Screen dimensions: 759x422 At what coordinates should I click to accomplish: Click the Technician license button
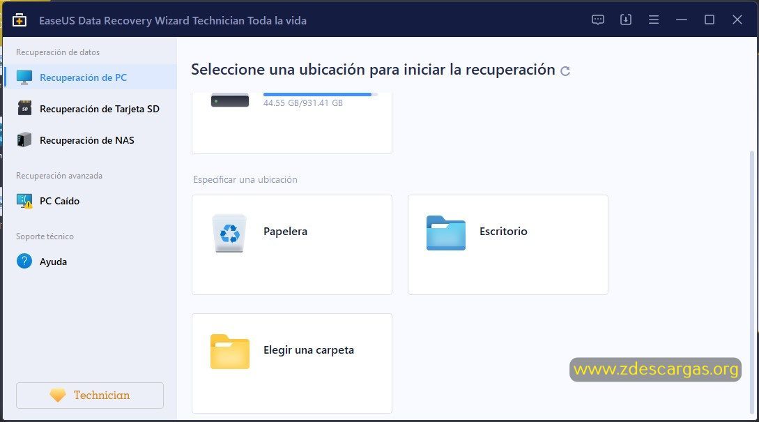point(90,395)
